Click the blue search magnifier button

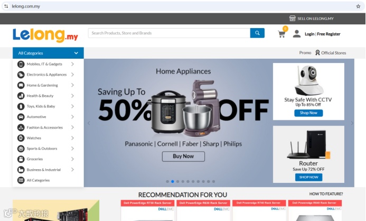pos(257,33)
